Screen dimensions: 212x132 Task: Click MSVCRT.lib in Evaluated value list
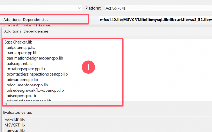(15, 125)
